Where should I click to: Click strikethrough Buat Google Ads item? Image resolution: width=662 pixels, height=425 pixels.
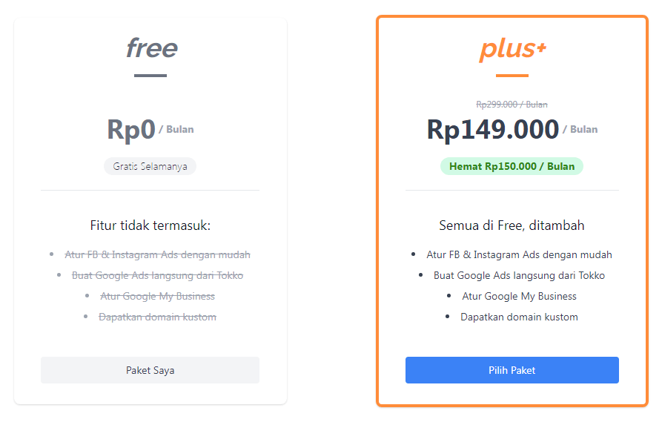coord(157,275)
